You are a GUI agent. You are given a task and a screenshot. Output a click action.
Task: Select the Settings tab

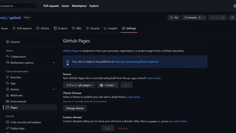(129, 28)
